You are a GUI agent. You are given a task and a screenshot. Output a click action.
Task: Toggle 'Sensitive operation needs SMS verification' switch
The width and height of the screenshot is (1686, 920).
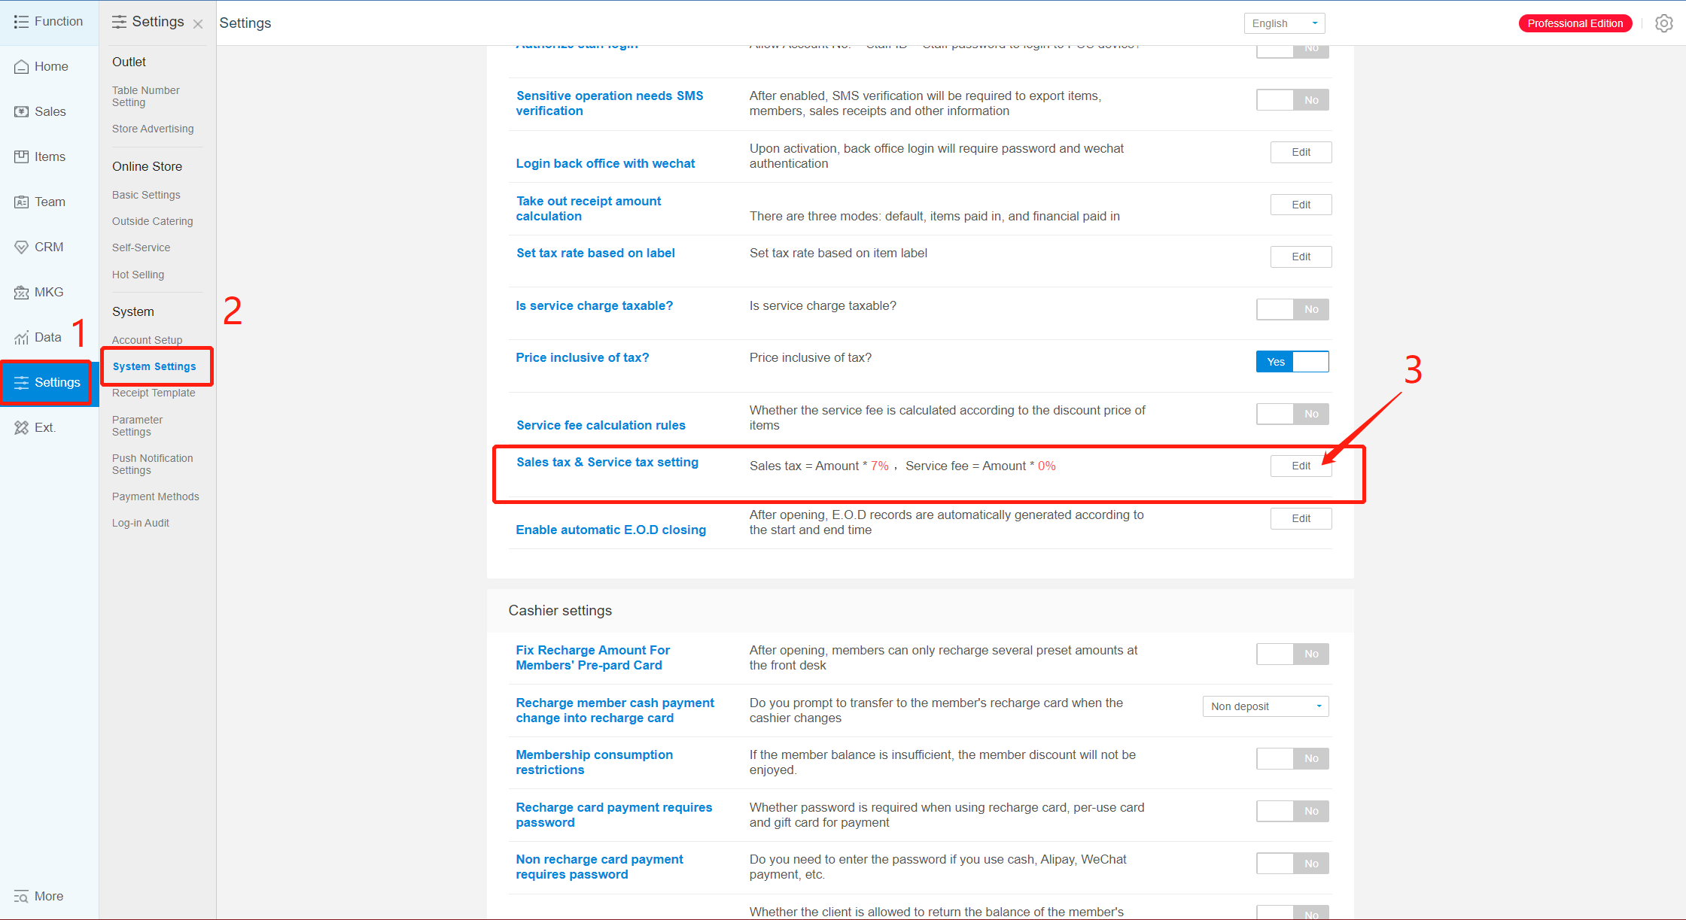pyautogui.click(x=1292, y=100)
